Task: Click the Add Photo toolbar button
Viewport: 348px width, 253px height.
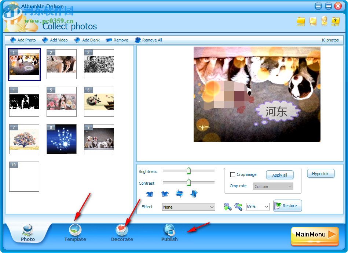Action: 23,40
